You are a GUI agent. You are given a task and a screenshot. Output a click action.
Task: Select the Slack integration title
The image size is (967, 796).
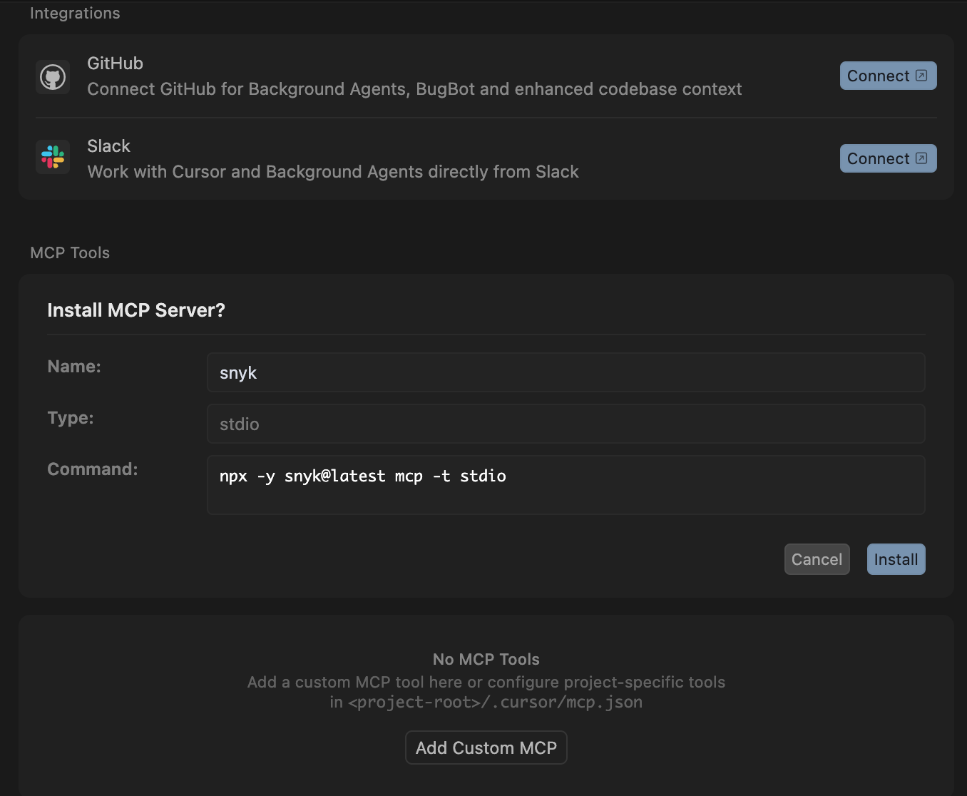click(x=108, y=146)
